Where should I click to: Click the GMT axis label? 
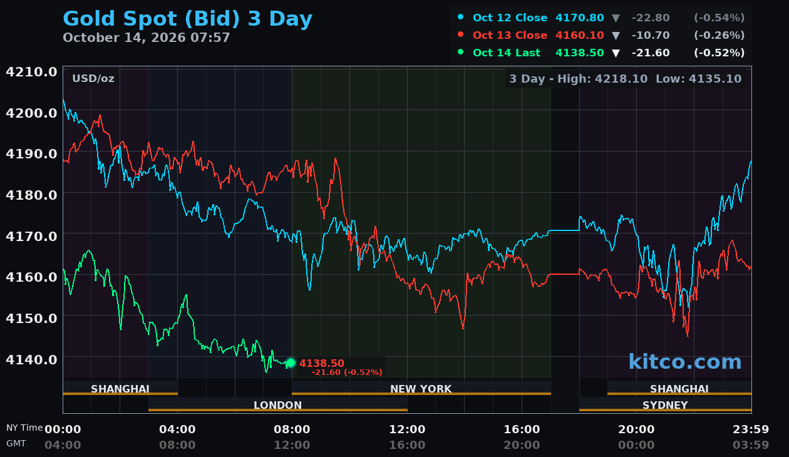(16, 443)
